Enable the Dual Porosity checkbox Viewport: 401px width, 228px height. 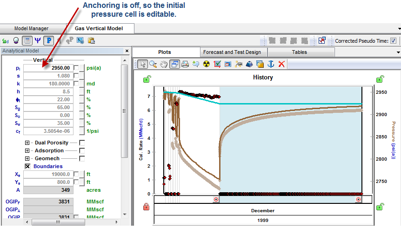tap(82, 143)
